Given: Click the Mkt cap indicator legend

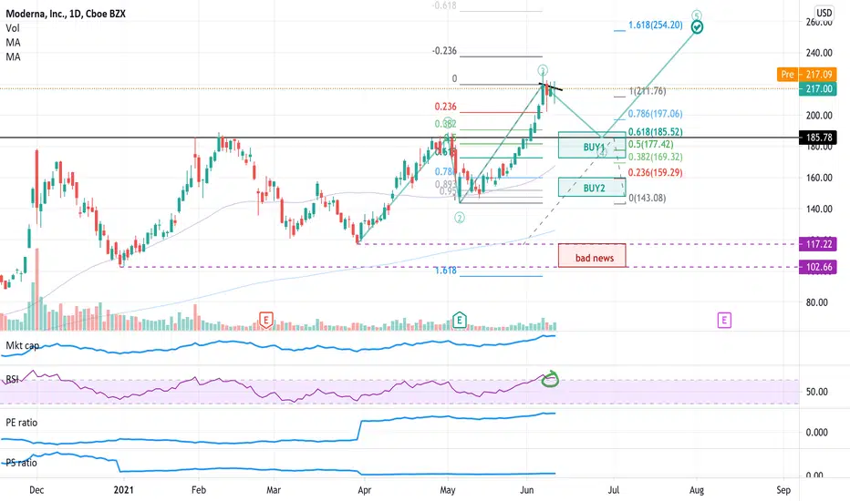Looking at the screenshot, I should tap(22, 345).
